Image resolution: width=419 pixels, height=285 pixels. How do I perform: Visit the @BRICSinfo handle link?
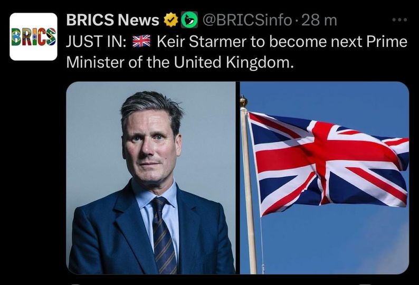click(247, 20)
